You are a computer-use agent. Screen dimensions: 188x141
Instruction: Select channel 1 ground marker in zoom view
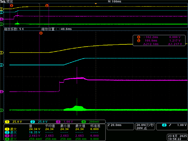[x=2, y=53]
